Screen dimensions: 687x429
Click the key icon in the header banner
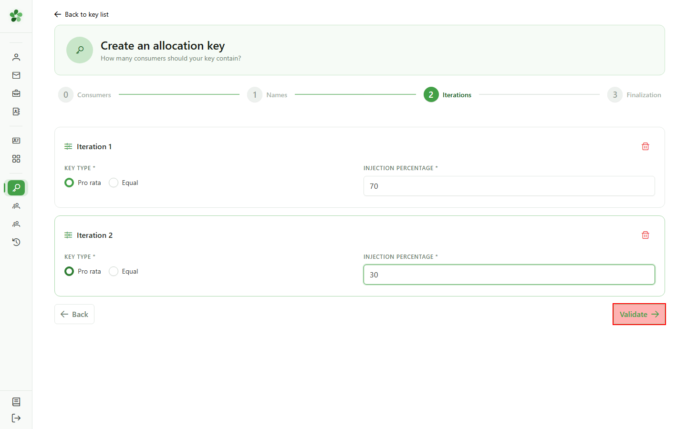[80, 50]
